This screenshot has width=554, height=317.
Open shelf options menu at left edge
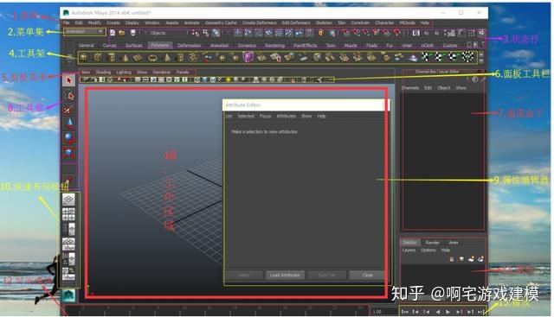click(69, 61)
